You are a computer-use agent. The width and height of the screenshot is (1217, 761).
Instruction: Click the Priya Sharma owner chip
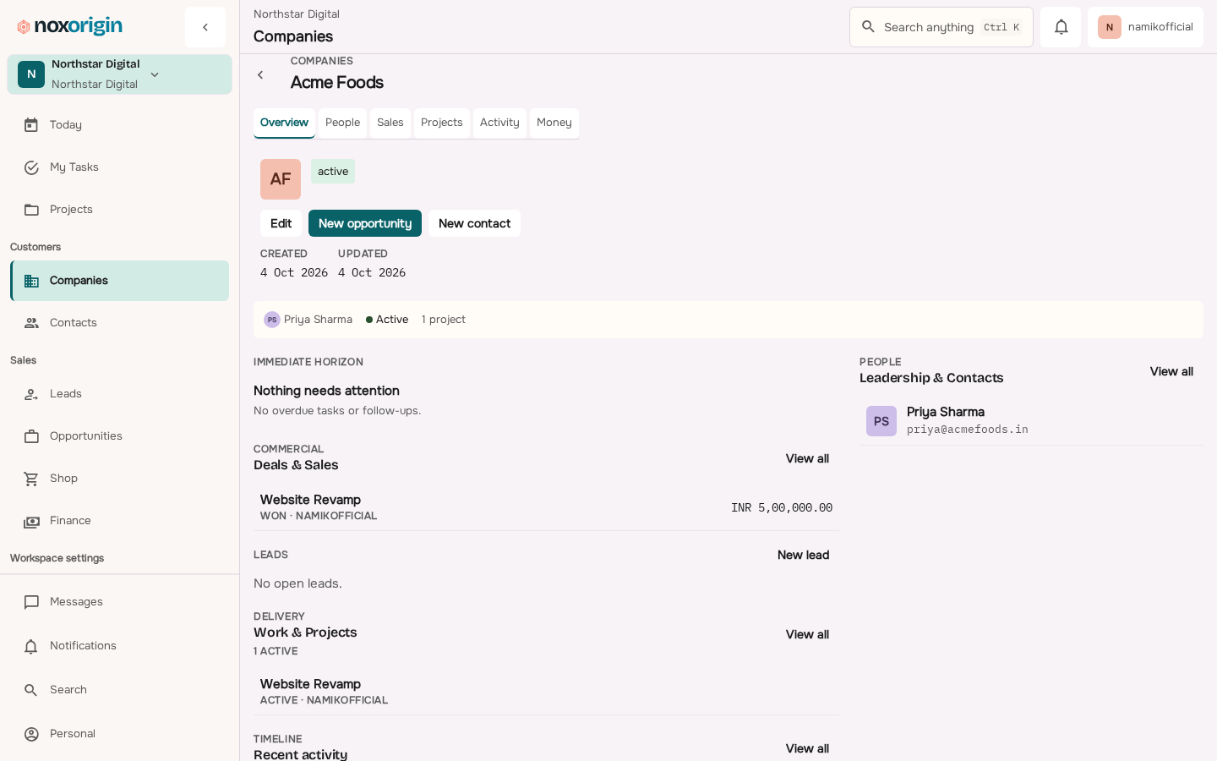click(x=308, y=320)
